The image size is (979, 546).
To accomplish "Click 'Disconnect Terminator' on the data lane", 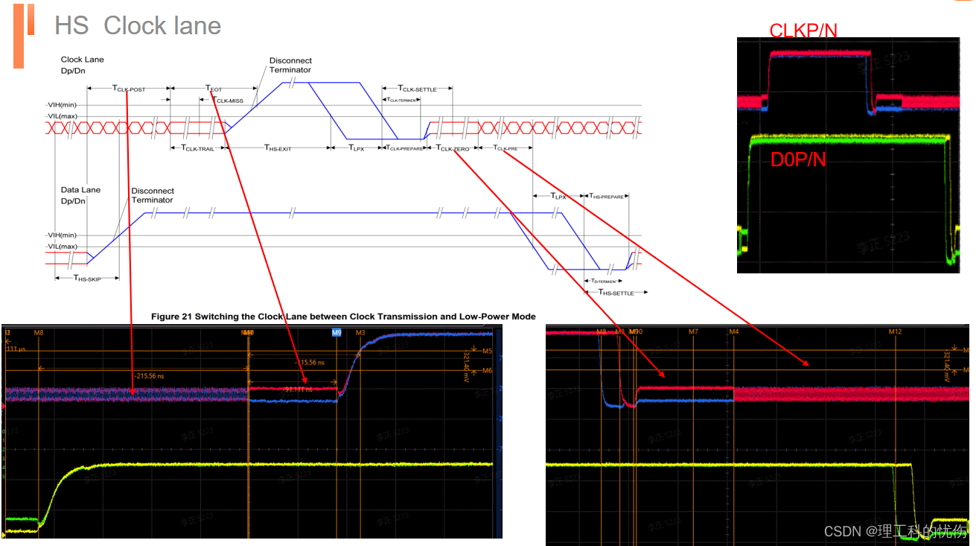I will pyautogui.click(x=153, y=195).
